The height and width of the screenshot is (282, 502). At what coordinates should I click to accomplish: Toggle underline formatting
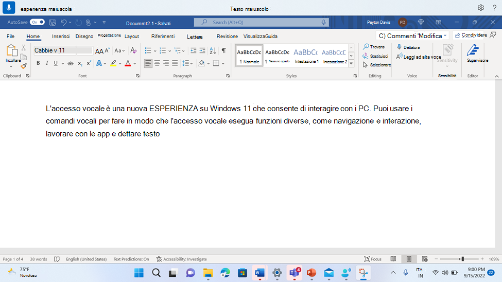(56, 63)
